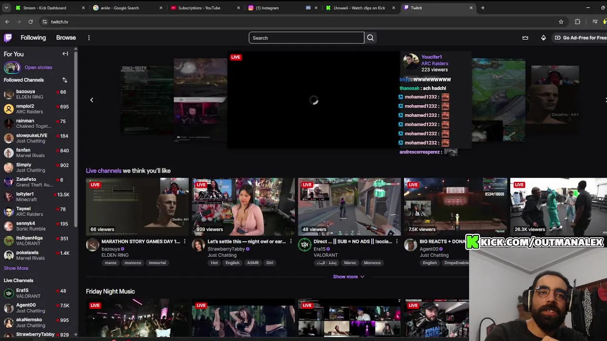Screen dimensions: 607x341
Task: Open stories avatar ring
Action: 12,67
